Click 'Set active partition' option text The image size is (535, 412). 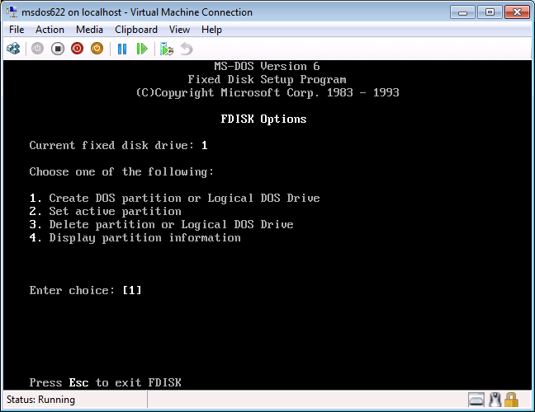point(115,212)
